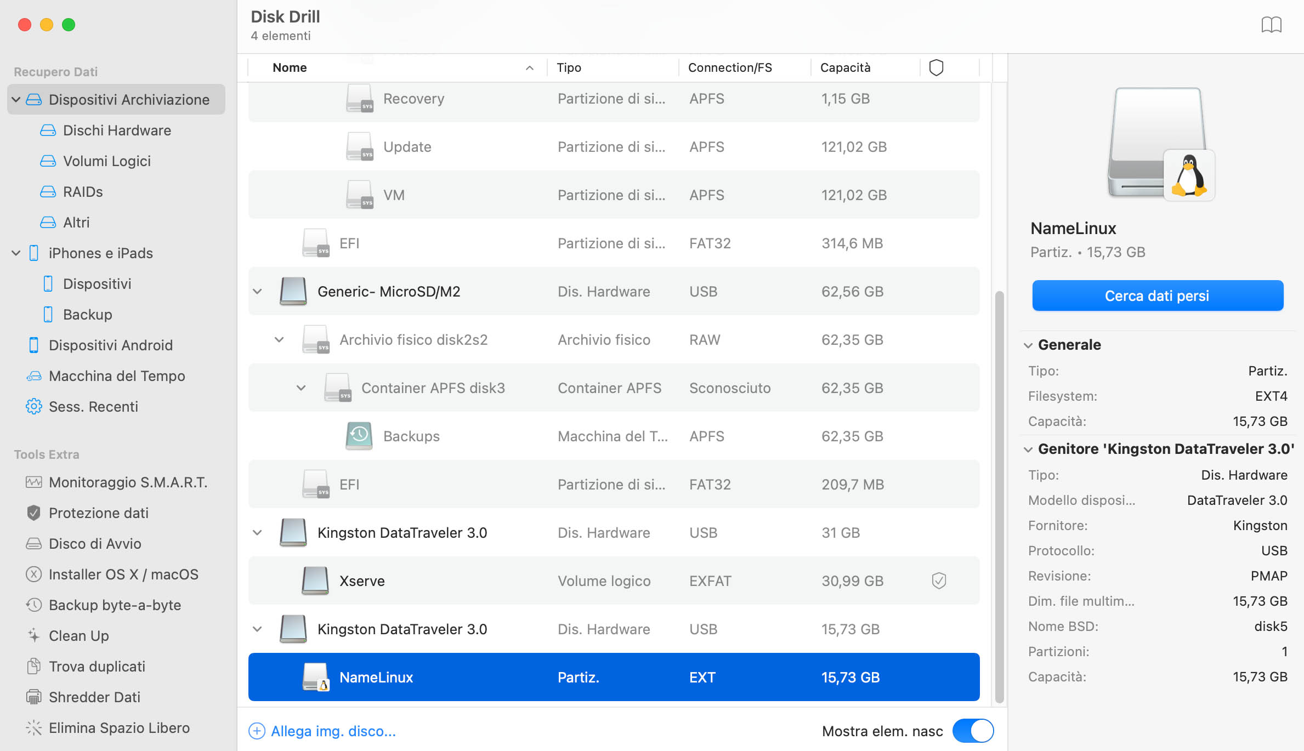Collapse the Genitore 'Kingston DataTraveler 3.0' section
Image resolution: width=1304 pixels, height=751 pixels.
pos(1028,450)
